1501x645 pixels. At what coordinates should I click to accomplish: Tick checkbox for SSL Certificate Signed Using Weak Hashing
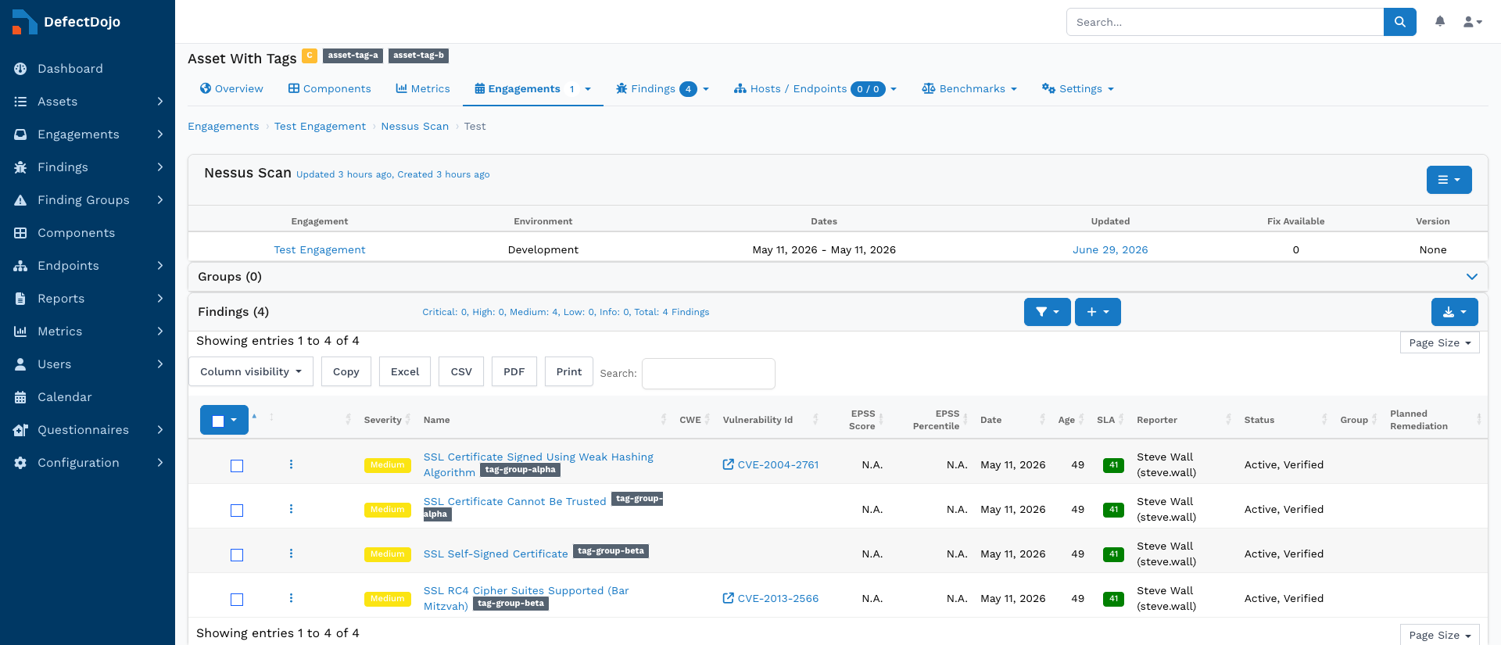(237, 466)
